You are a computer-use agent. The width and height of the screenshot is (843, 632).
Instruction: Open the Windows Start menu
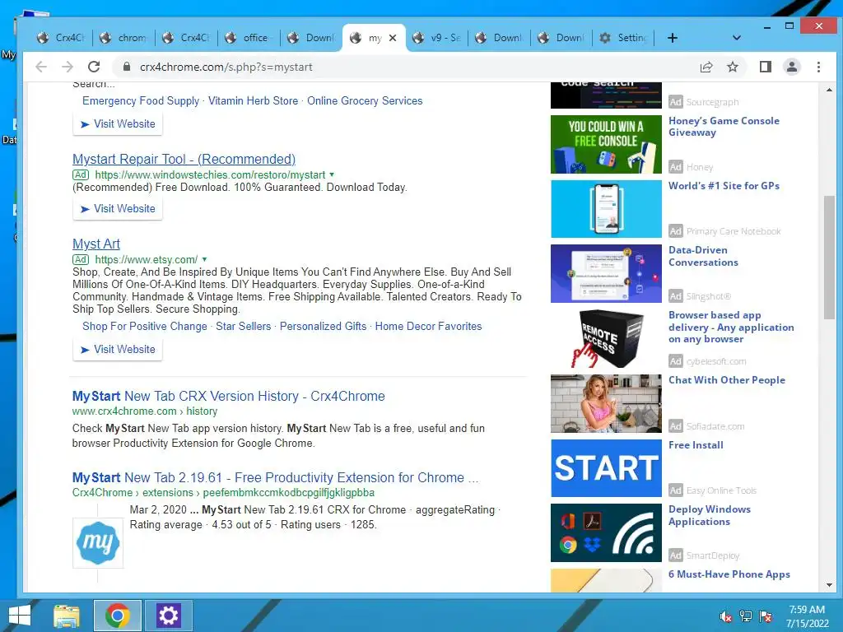[20, 616]
